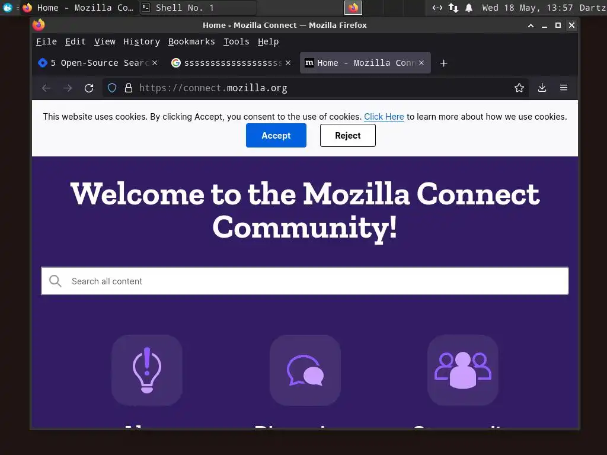Click the padlock site security icon
The height and width of the screenshot is (455, 607).
point(129,88)
